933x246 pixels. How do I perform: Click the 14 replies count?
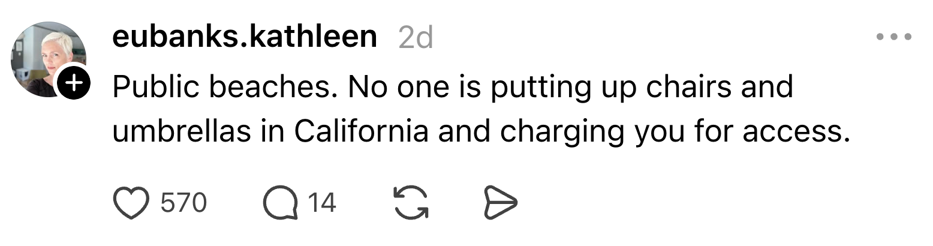click(x=322, y=203)
